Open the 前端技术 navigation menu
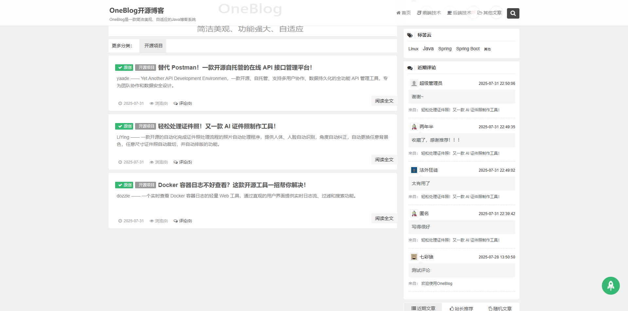Screen dimensions: 628x311 429,13
